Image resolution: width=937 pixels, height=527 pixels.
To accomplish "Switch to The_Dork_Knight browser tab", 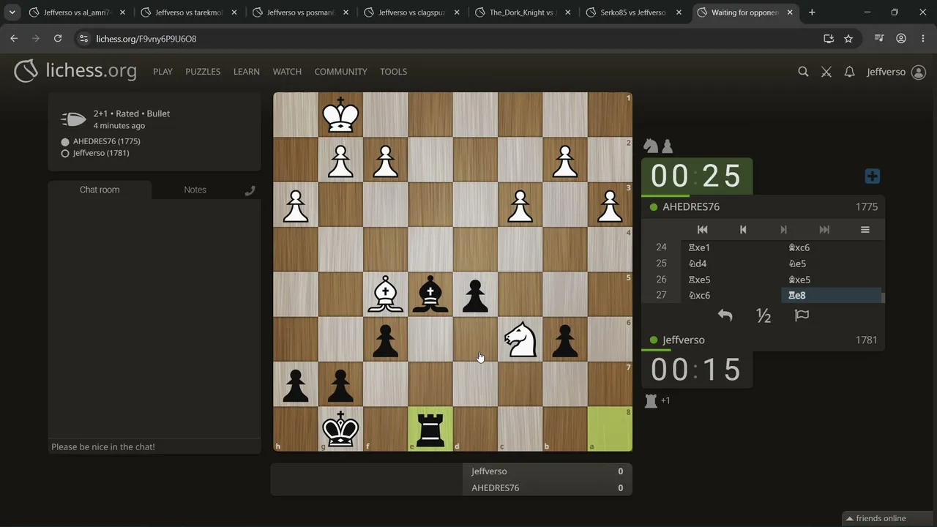I will click(522, 12).
